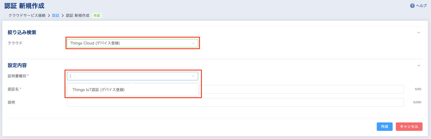
Task: Click the green 作成 status tag
Action: click(x=97, y=16)
